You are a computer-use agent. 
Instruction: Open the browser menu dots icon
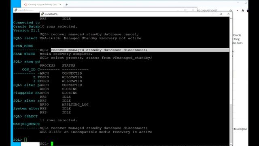(x=238, y=11)
